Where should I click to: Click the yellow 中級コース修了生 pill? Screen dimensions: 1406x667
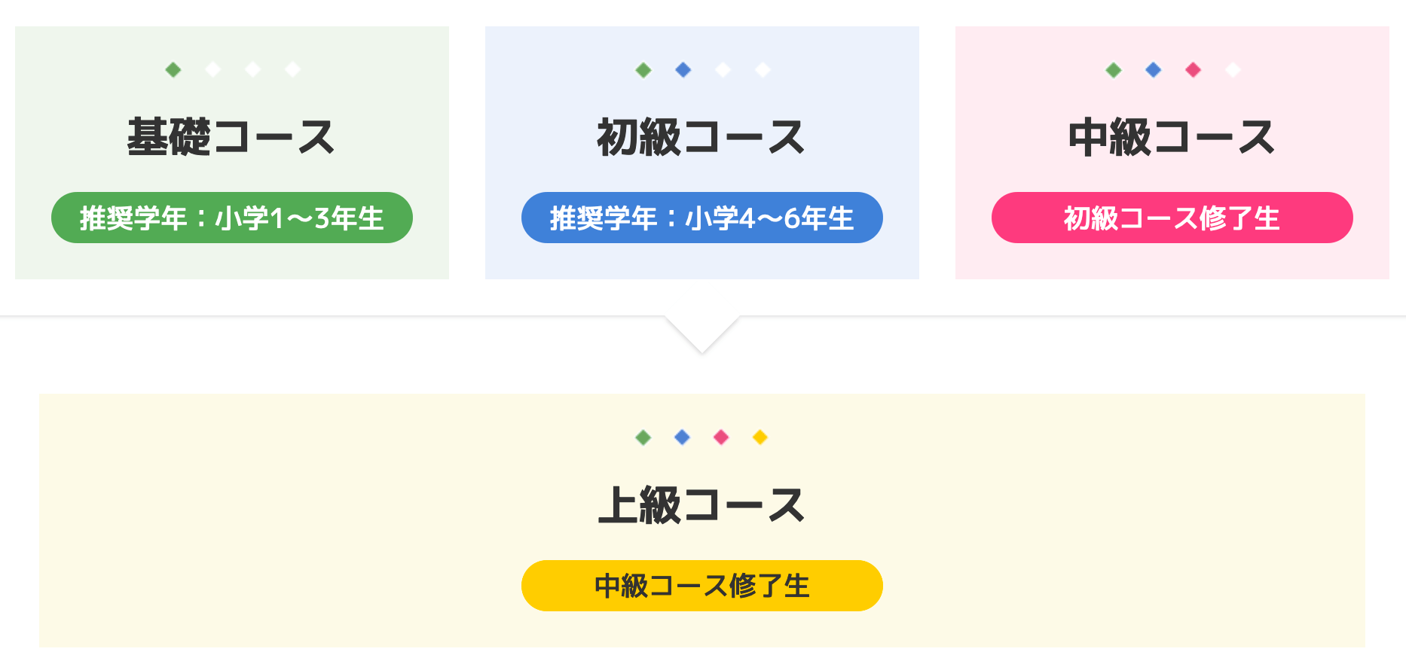[x=702, y=586]
